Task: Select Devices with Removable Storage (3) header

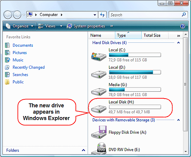Action: click(124, 120)
